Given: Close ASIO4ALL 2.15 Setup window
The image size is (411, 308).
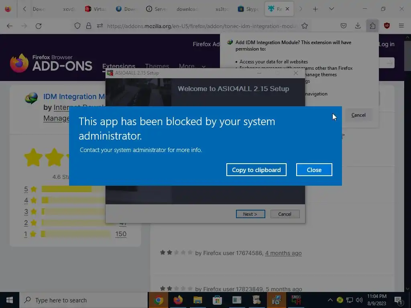Looking at the screenshot, I should [296, 73].
